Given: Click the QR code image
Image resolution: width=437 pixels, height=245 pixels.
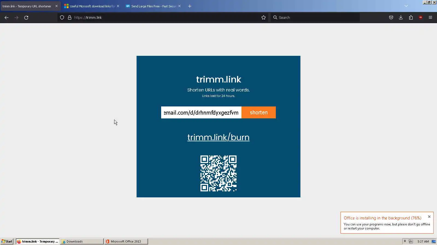Looking at the screenshot, I should (218, 173).
